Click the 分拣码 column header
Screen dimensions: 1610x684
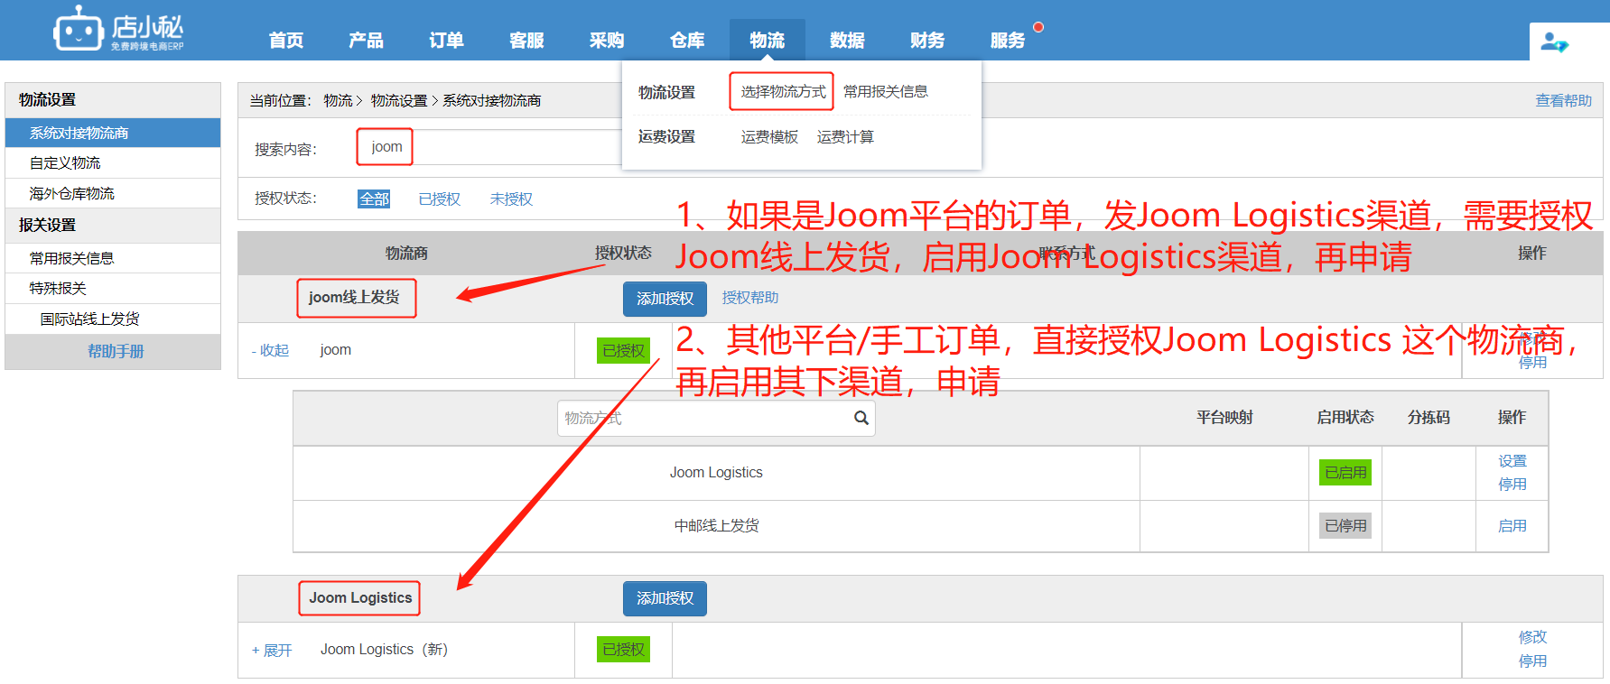pyautogui.click(x=1429, y=417)
